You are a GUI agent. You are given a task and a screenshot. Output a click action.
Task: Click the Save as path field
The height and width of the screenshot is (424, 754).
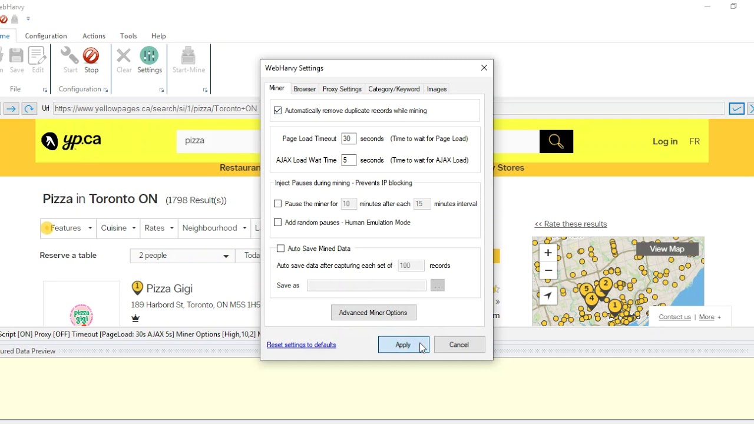[366, 286]
